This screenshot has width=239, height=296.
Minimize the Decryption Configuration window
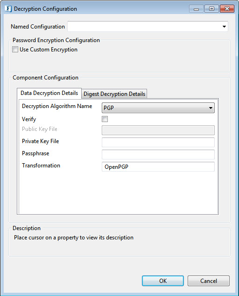pyautogui.click(x=196, y=9)
